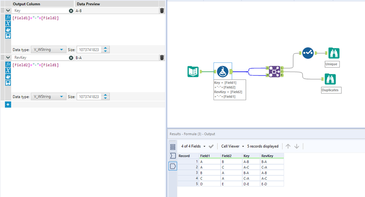Grab the drag handle of Key expression
The image size is (365, 197).
[x=3, y=10]
